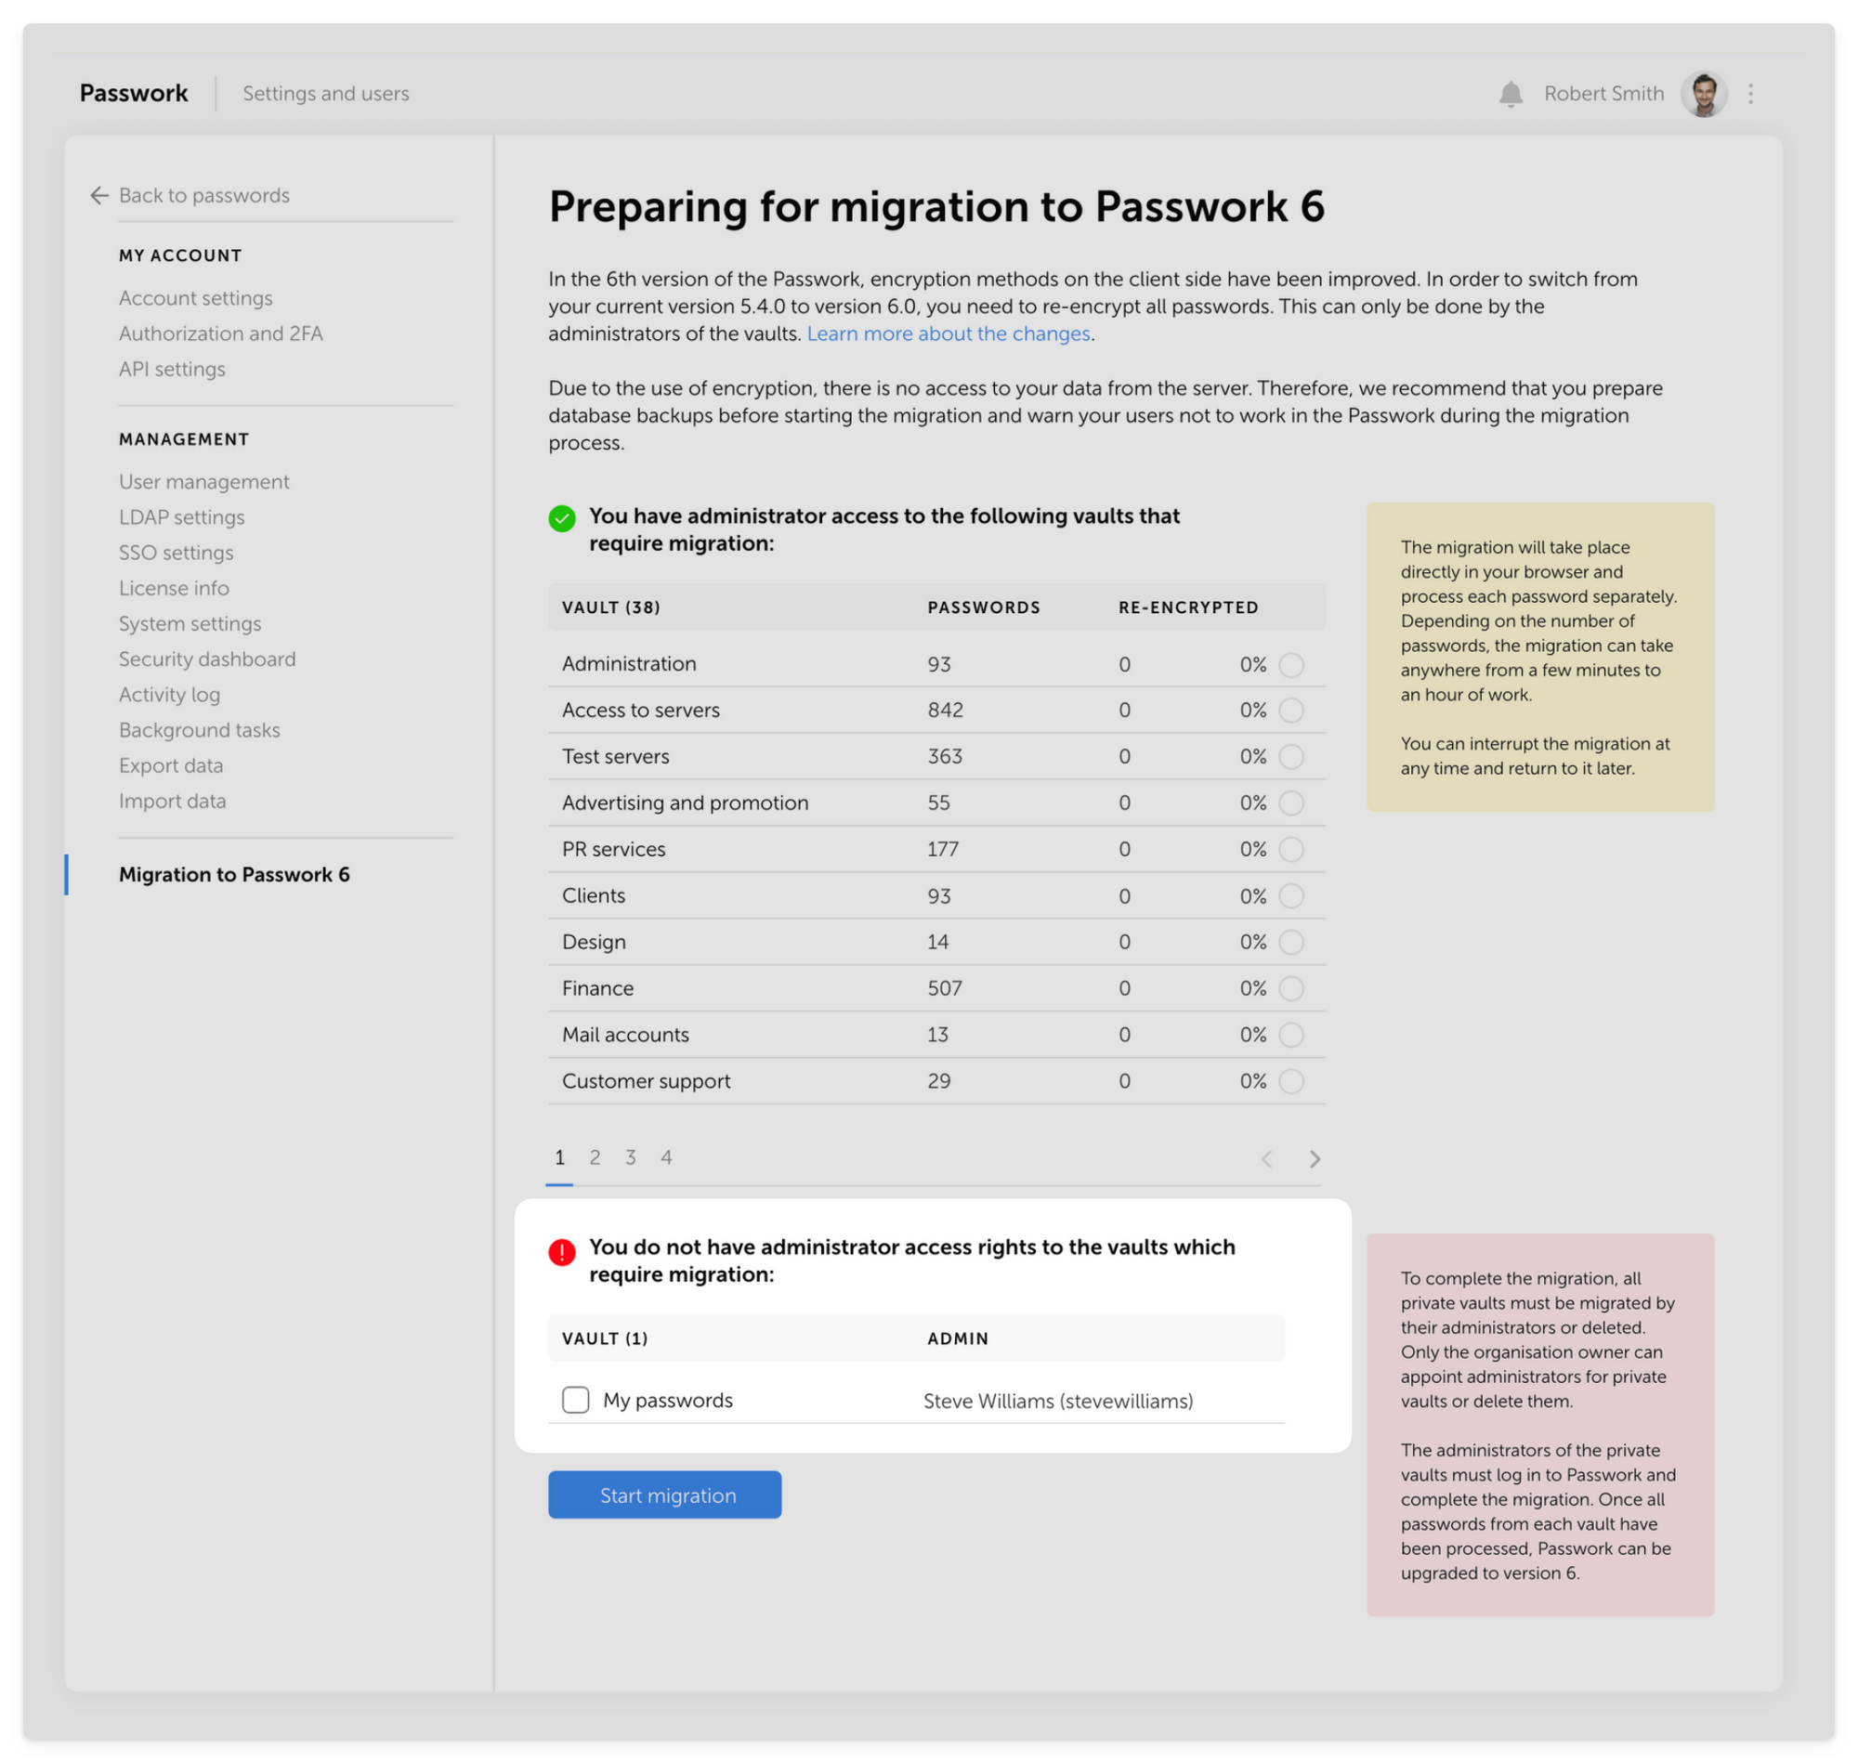The height and width of the screenshot is (1762, 1858).
Task: Open the three-dot overflow menu
Action: (x=1751, y=93)
